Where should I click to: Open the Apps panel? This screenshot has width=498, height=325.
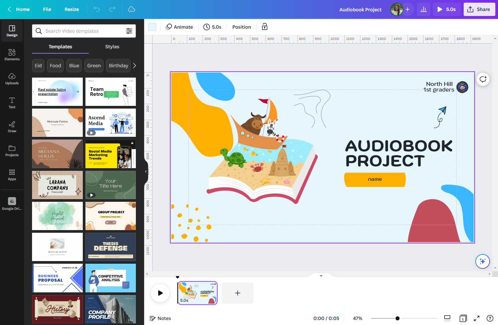(12, 174)
